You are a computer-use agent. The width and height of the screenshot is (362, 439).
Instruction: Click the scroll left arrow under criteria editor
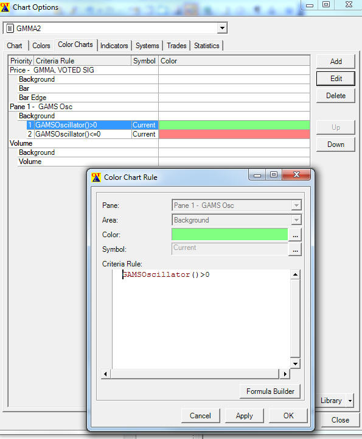pos(106,374)
